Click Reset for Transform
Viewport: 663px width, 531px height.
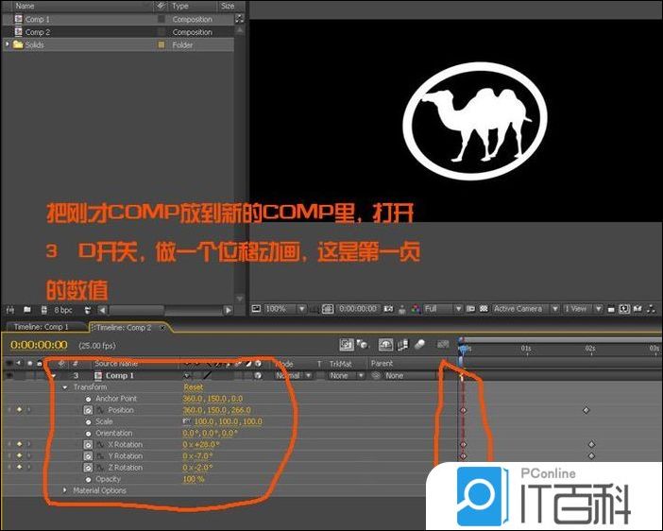(194, 387)
